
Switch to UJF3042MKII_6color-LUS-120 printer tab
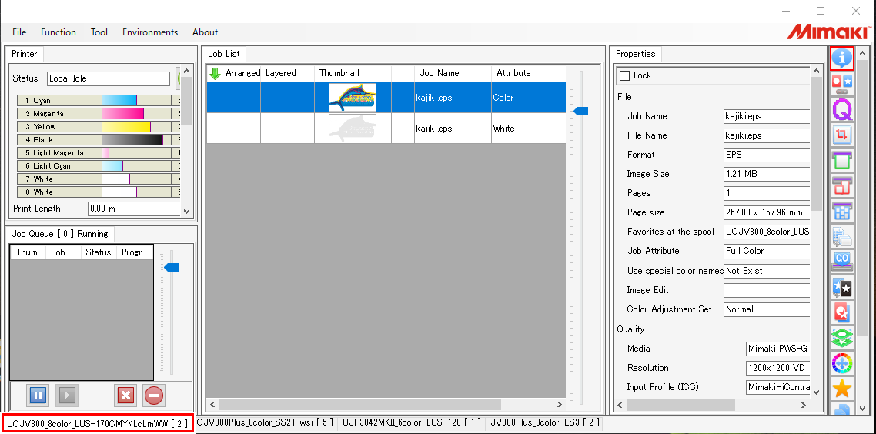pos(411,422)
